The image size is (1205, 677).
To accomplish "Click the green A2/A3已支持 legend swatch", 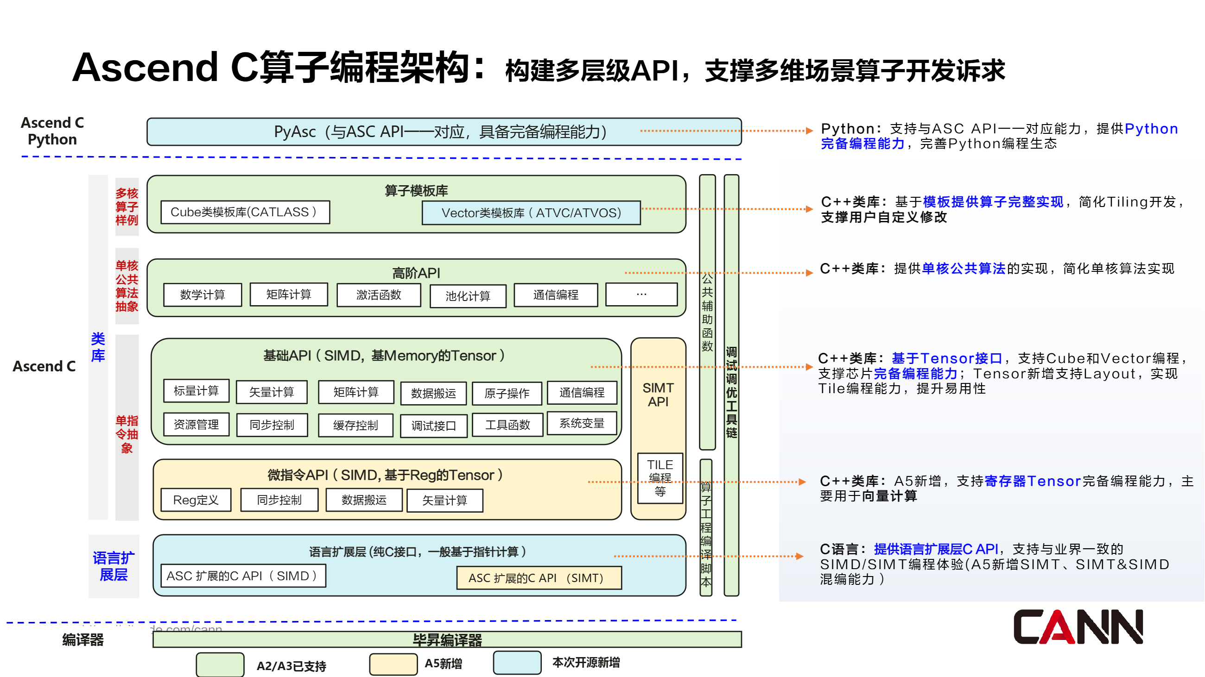I will click(x=220, y=664).
